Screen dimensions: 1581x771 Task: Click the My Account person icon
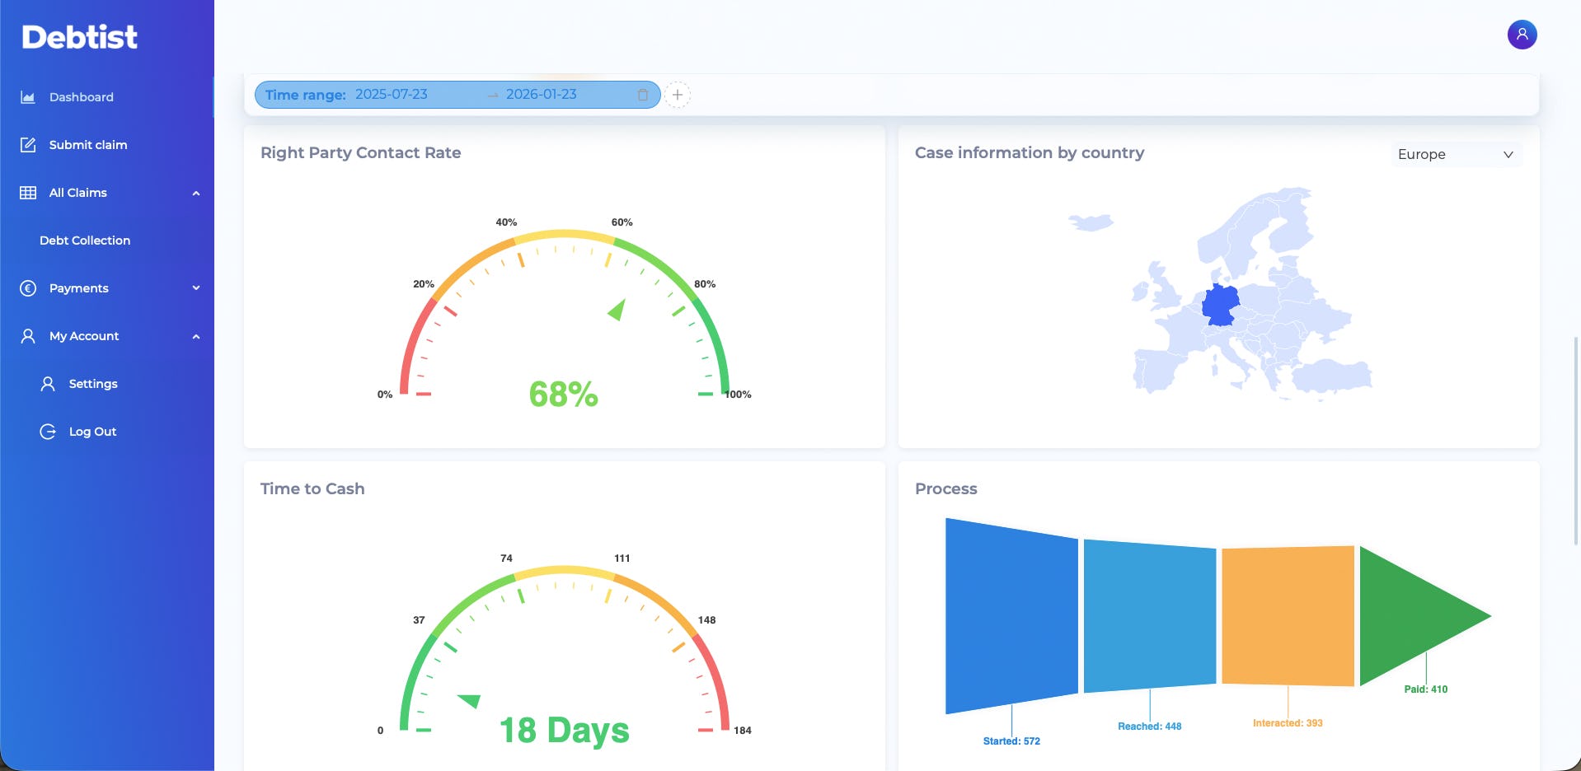(27, 335)
